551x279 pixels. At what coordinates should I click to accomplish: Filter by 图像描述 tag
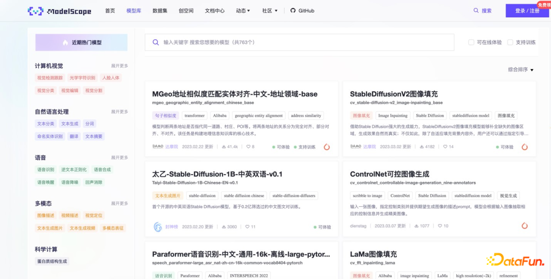click(46, 215)
